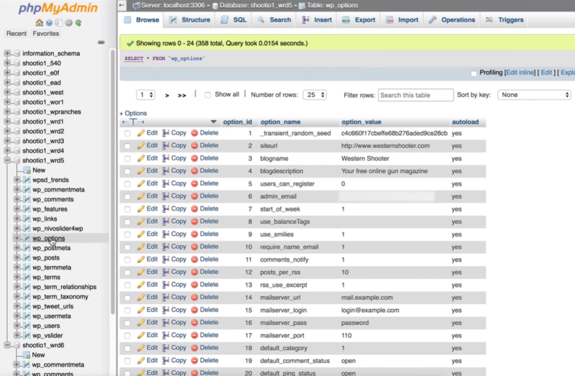Image resolution: width=575 pixels, height=376 pixels.
Task: Click the table icon next to wp_terms
Action: click(x=27, y=277)
